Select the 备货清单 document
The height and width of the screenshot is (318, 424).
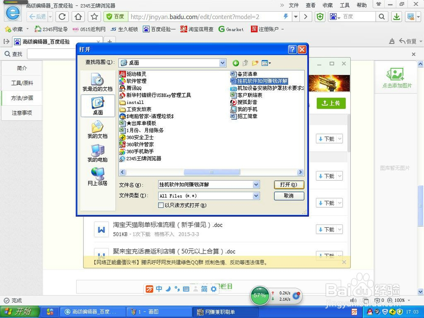(244, 74)
